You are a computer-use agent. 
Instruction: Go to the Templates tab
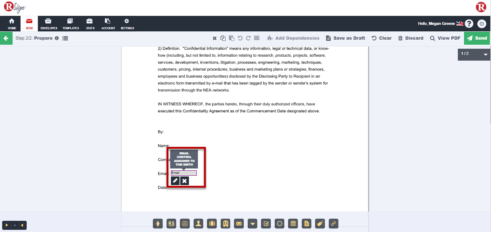pos(70,24)
